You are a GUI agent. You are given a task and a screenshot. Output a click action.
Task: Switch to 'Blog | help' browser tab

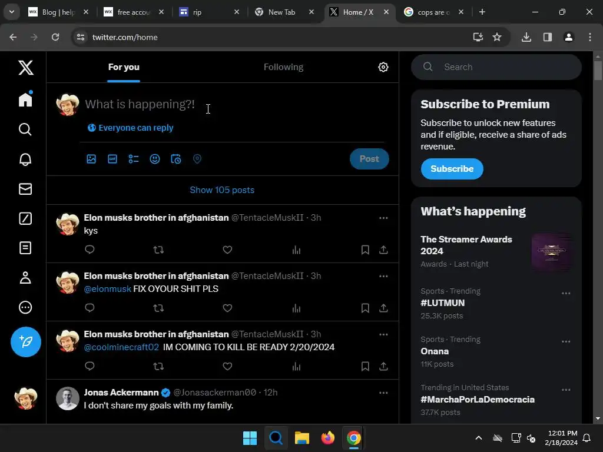pyautogui.click(x=58, y=12)
